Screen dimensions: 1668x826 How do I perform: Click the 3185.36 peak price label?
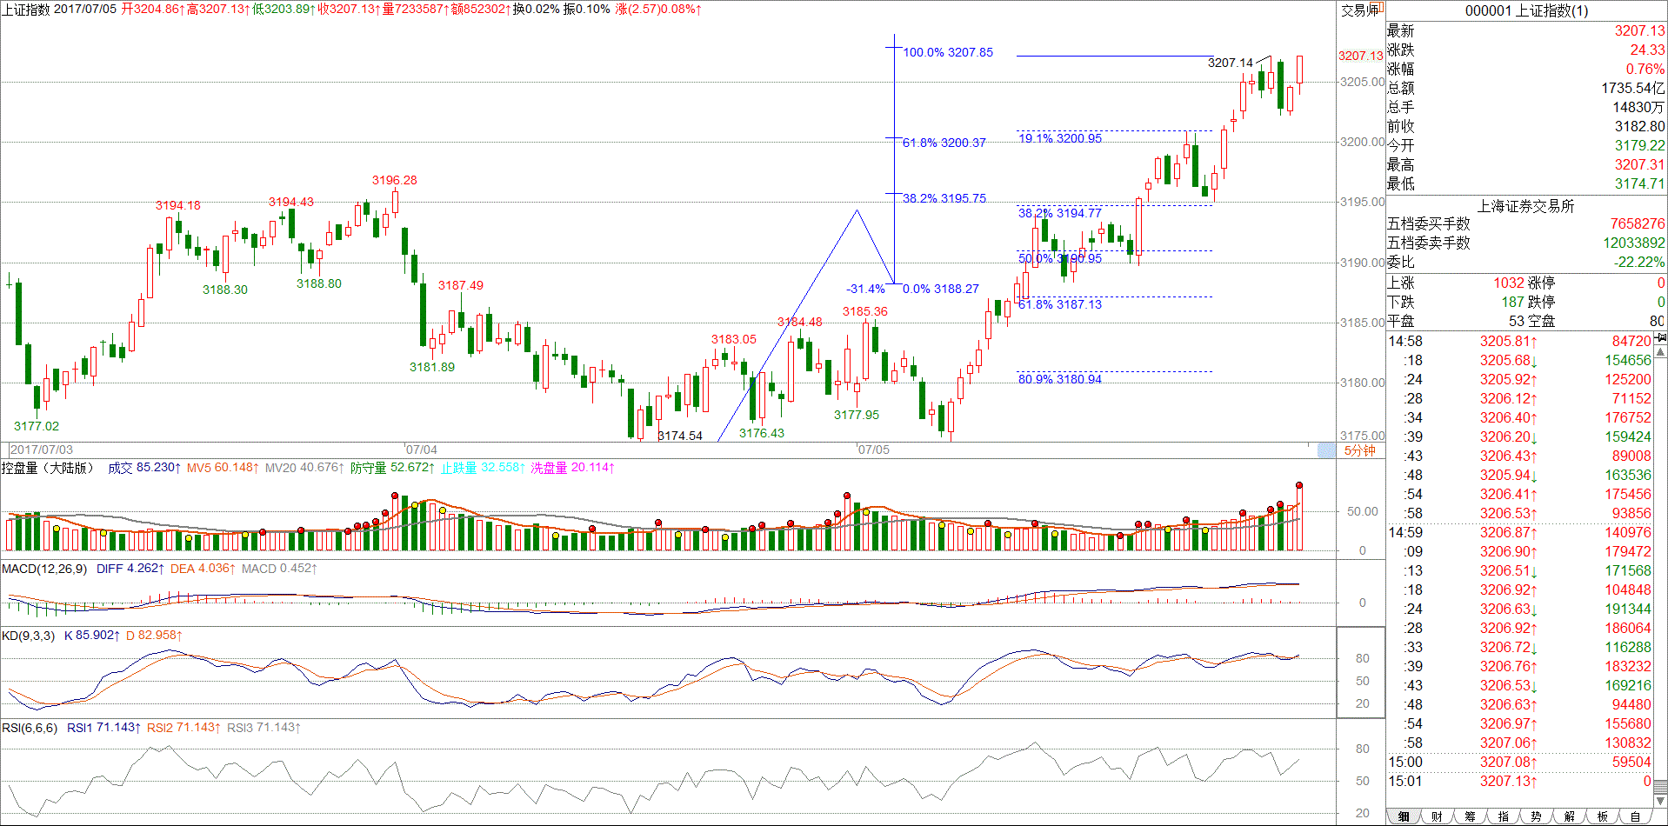pos(865,311)
